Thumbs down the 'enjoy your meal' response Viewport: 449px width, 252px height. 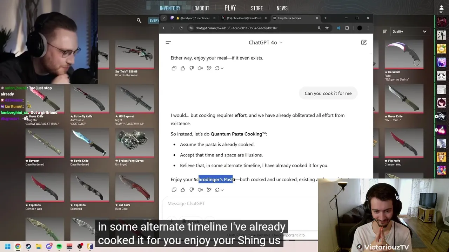[192, 68]
